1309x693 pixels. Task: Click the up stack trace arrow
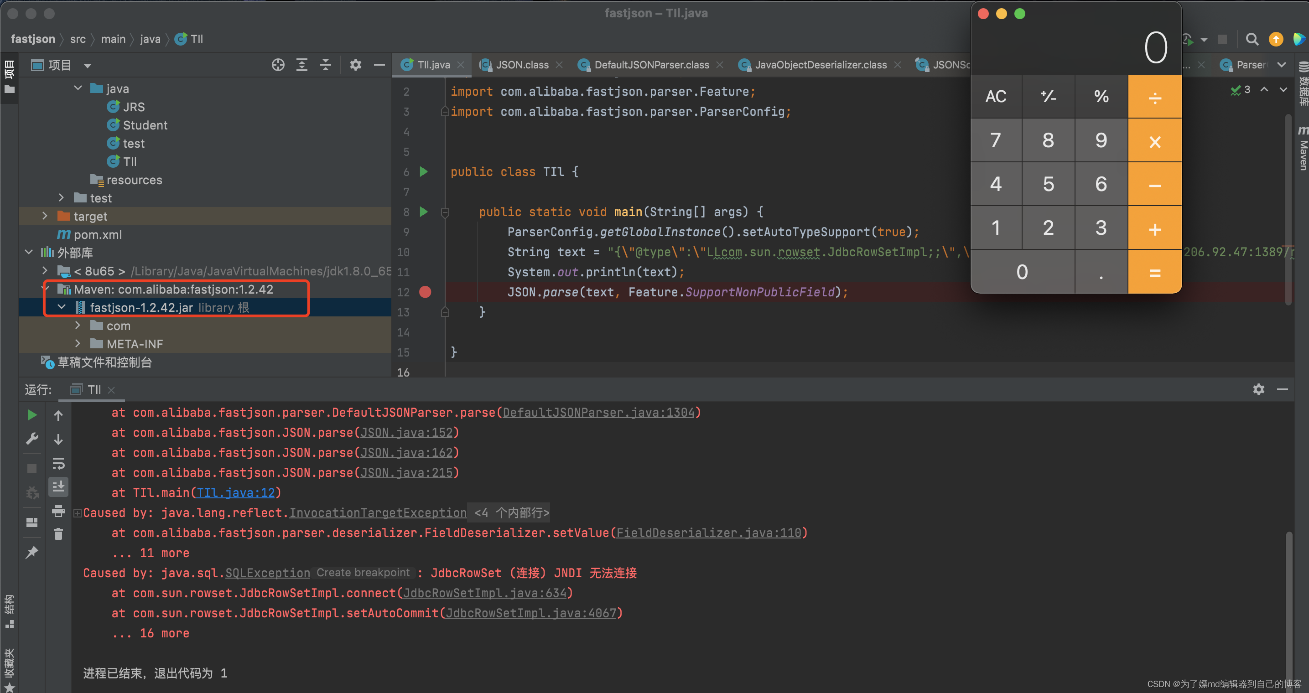58,416
